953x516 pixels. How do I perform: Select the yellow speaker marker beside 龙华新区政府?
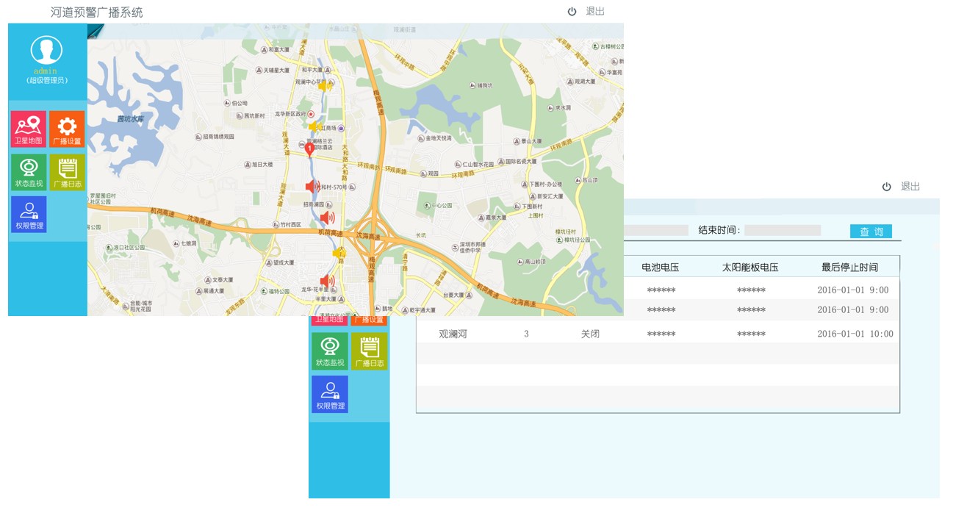click(314, 126)
